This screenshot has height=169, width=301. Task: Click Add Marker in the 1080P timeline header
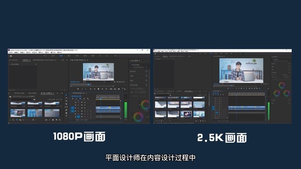click(84, 99)
